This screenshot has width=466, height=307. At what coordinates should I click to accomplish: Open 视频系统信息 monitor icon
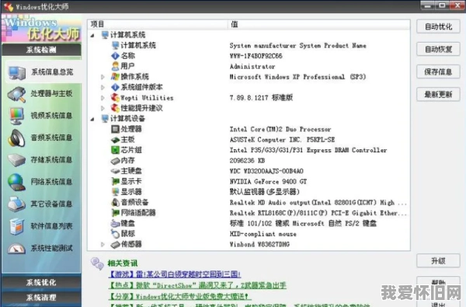(x=16, y=116)
